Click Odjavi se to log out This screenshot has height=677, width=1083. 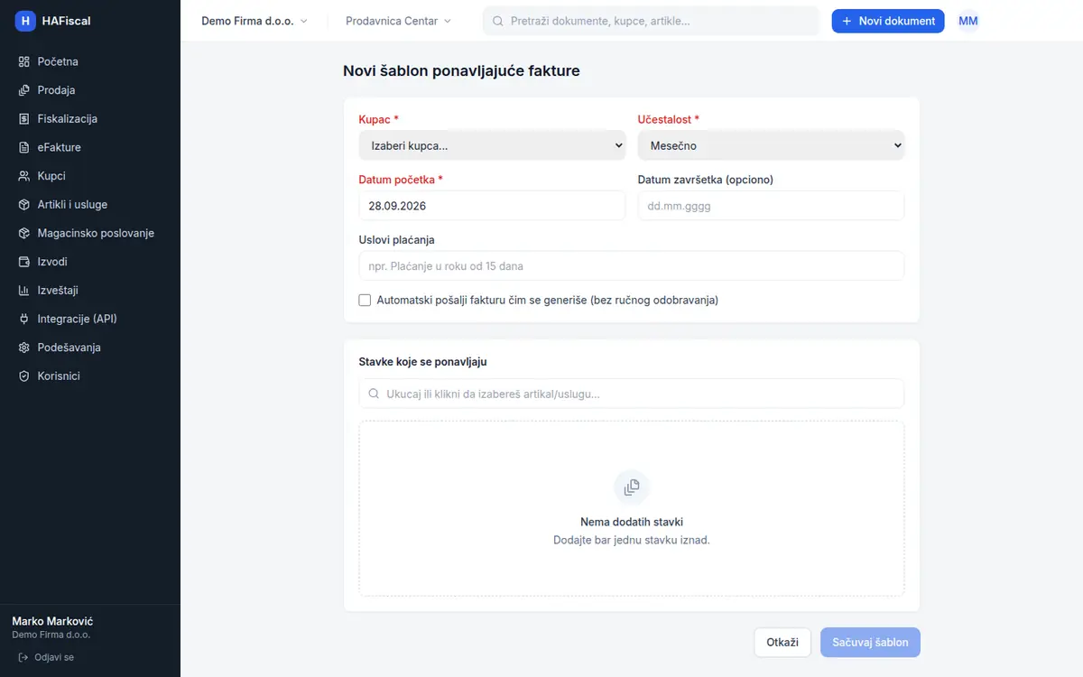(x=46, y=657)
